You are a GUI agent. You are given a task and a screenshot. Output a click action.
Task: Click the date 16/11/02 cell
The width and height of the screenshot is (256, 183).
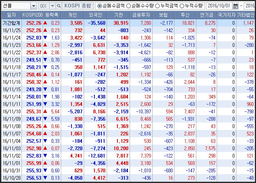coord(12,156)
